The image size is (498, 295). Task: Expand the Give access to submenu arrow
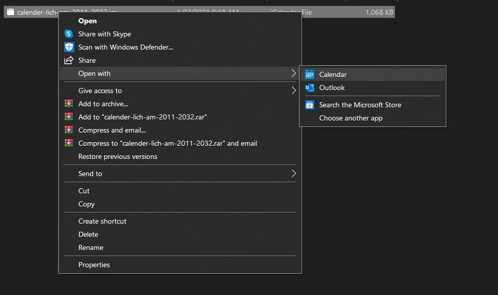pyautogui.click(x=294, y=91)
